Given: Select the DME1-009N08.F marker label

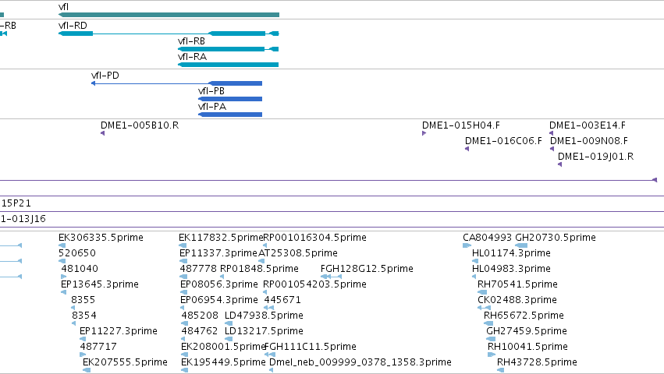Looking at the screenshot, I should pyautogui.click(x=589, y=141).
